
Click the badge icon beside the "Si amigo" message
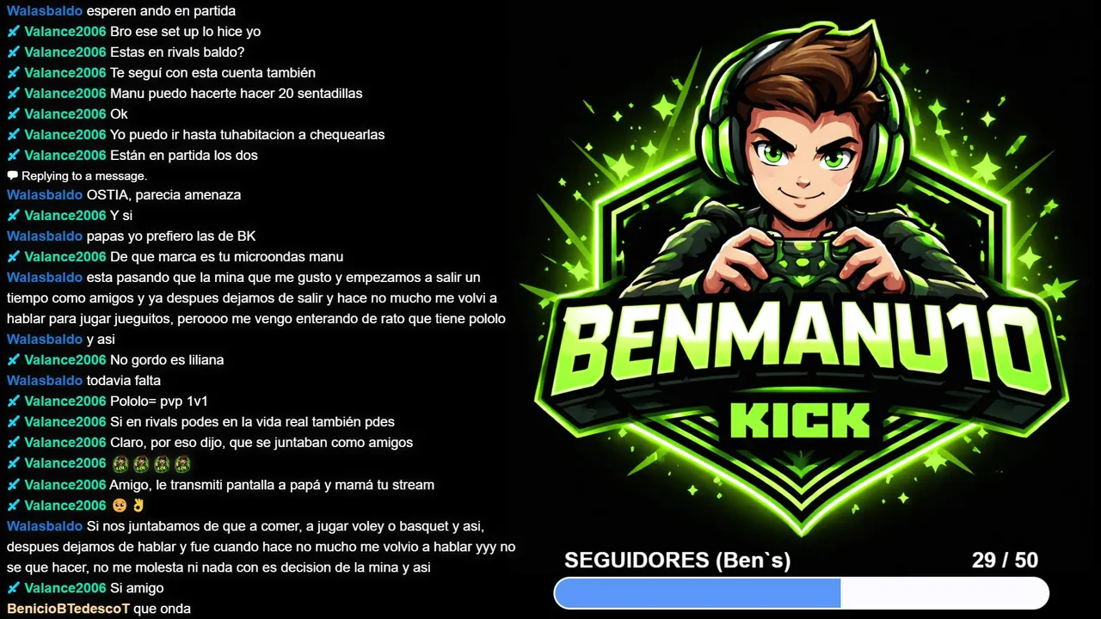[13, 589]
